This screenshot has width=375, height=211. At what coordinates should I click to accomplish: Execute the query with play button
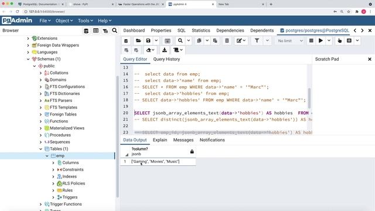click(x=321, y=41)
